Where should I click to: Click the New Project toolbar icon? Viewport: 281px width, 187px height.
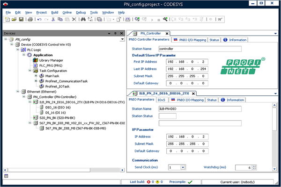pyautogui.click(x=7, y=19)
